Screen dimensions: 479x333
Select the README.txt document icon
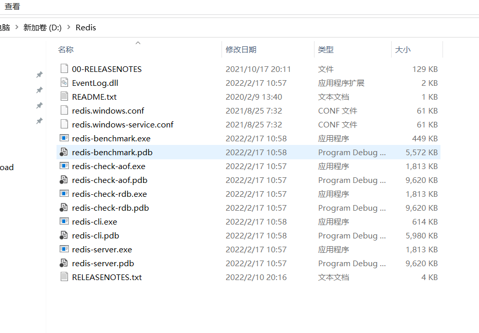point(64,97)
